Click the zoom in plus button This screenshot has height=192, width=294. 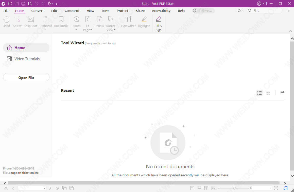(x=251, y=188)
